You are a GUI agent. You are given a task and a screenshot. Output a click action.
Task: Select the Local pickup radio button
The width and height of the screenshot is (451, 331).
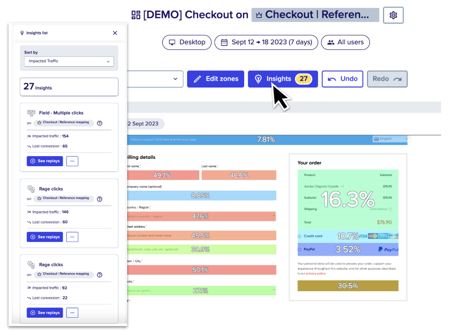(x=390, y=209)
